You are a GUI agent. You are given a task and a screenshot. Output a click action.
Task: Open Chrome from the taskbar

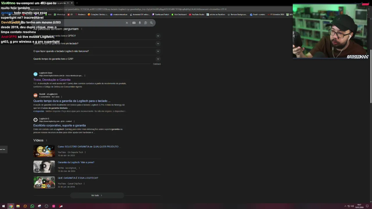(x=11, y=206)
